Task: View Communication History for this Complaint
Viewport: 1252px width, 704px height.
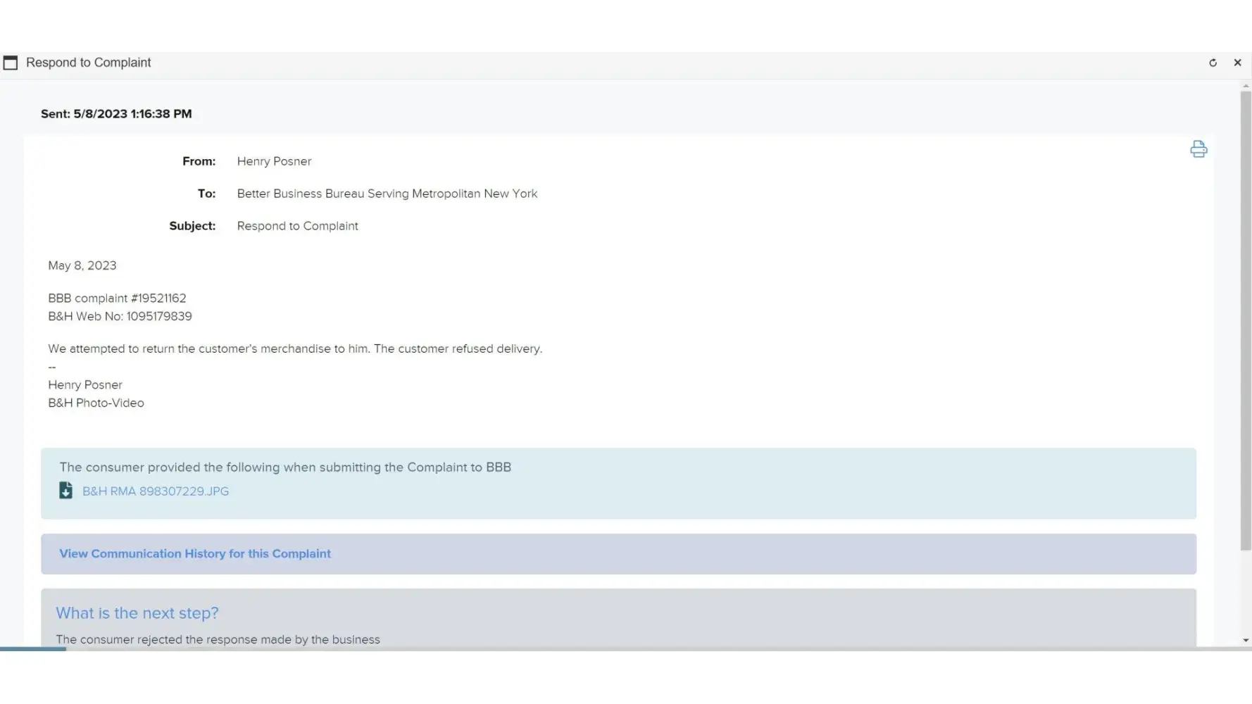Action: [195, 554]
